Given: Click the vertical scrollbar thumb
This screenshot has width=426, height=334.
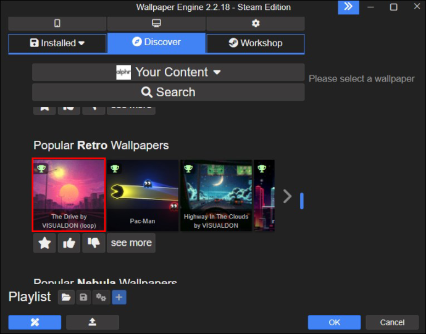Looking at the screenshot, I should pos(301,201).
